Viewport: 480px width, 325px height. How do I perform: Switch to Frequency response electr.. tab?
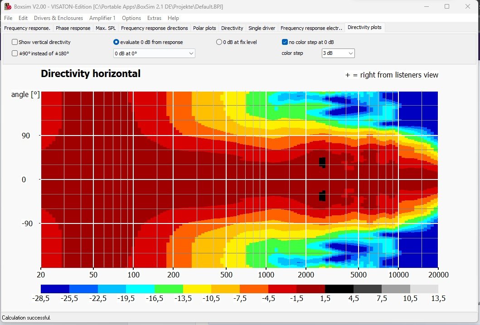[x=311, y=28]
